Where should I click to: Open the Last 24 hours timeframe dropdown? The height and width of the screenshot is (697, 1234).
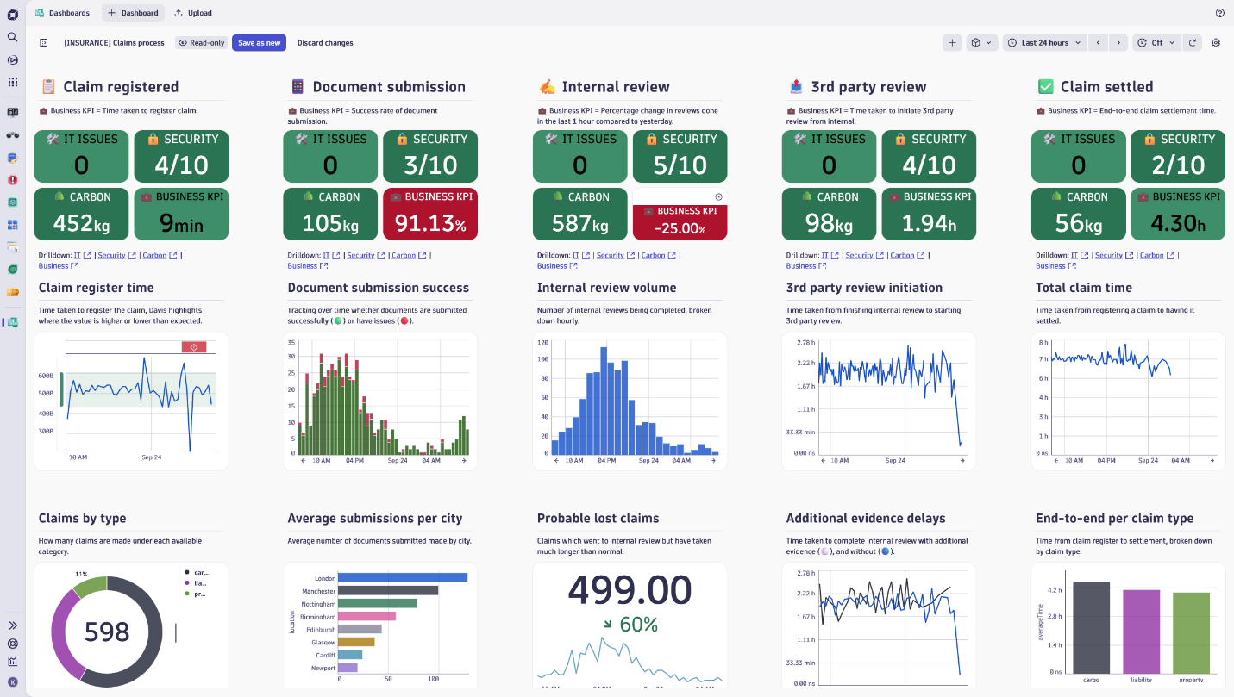(1043, 42)
